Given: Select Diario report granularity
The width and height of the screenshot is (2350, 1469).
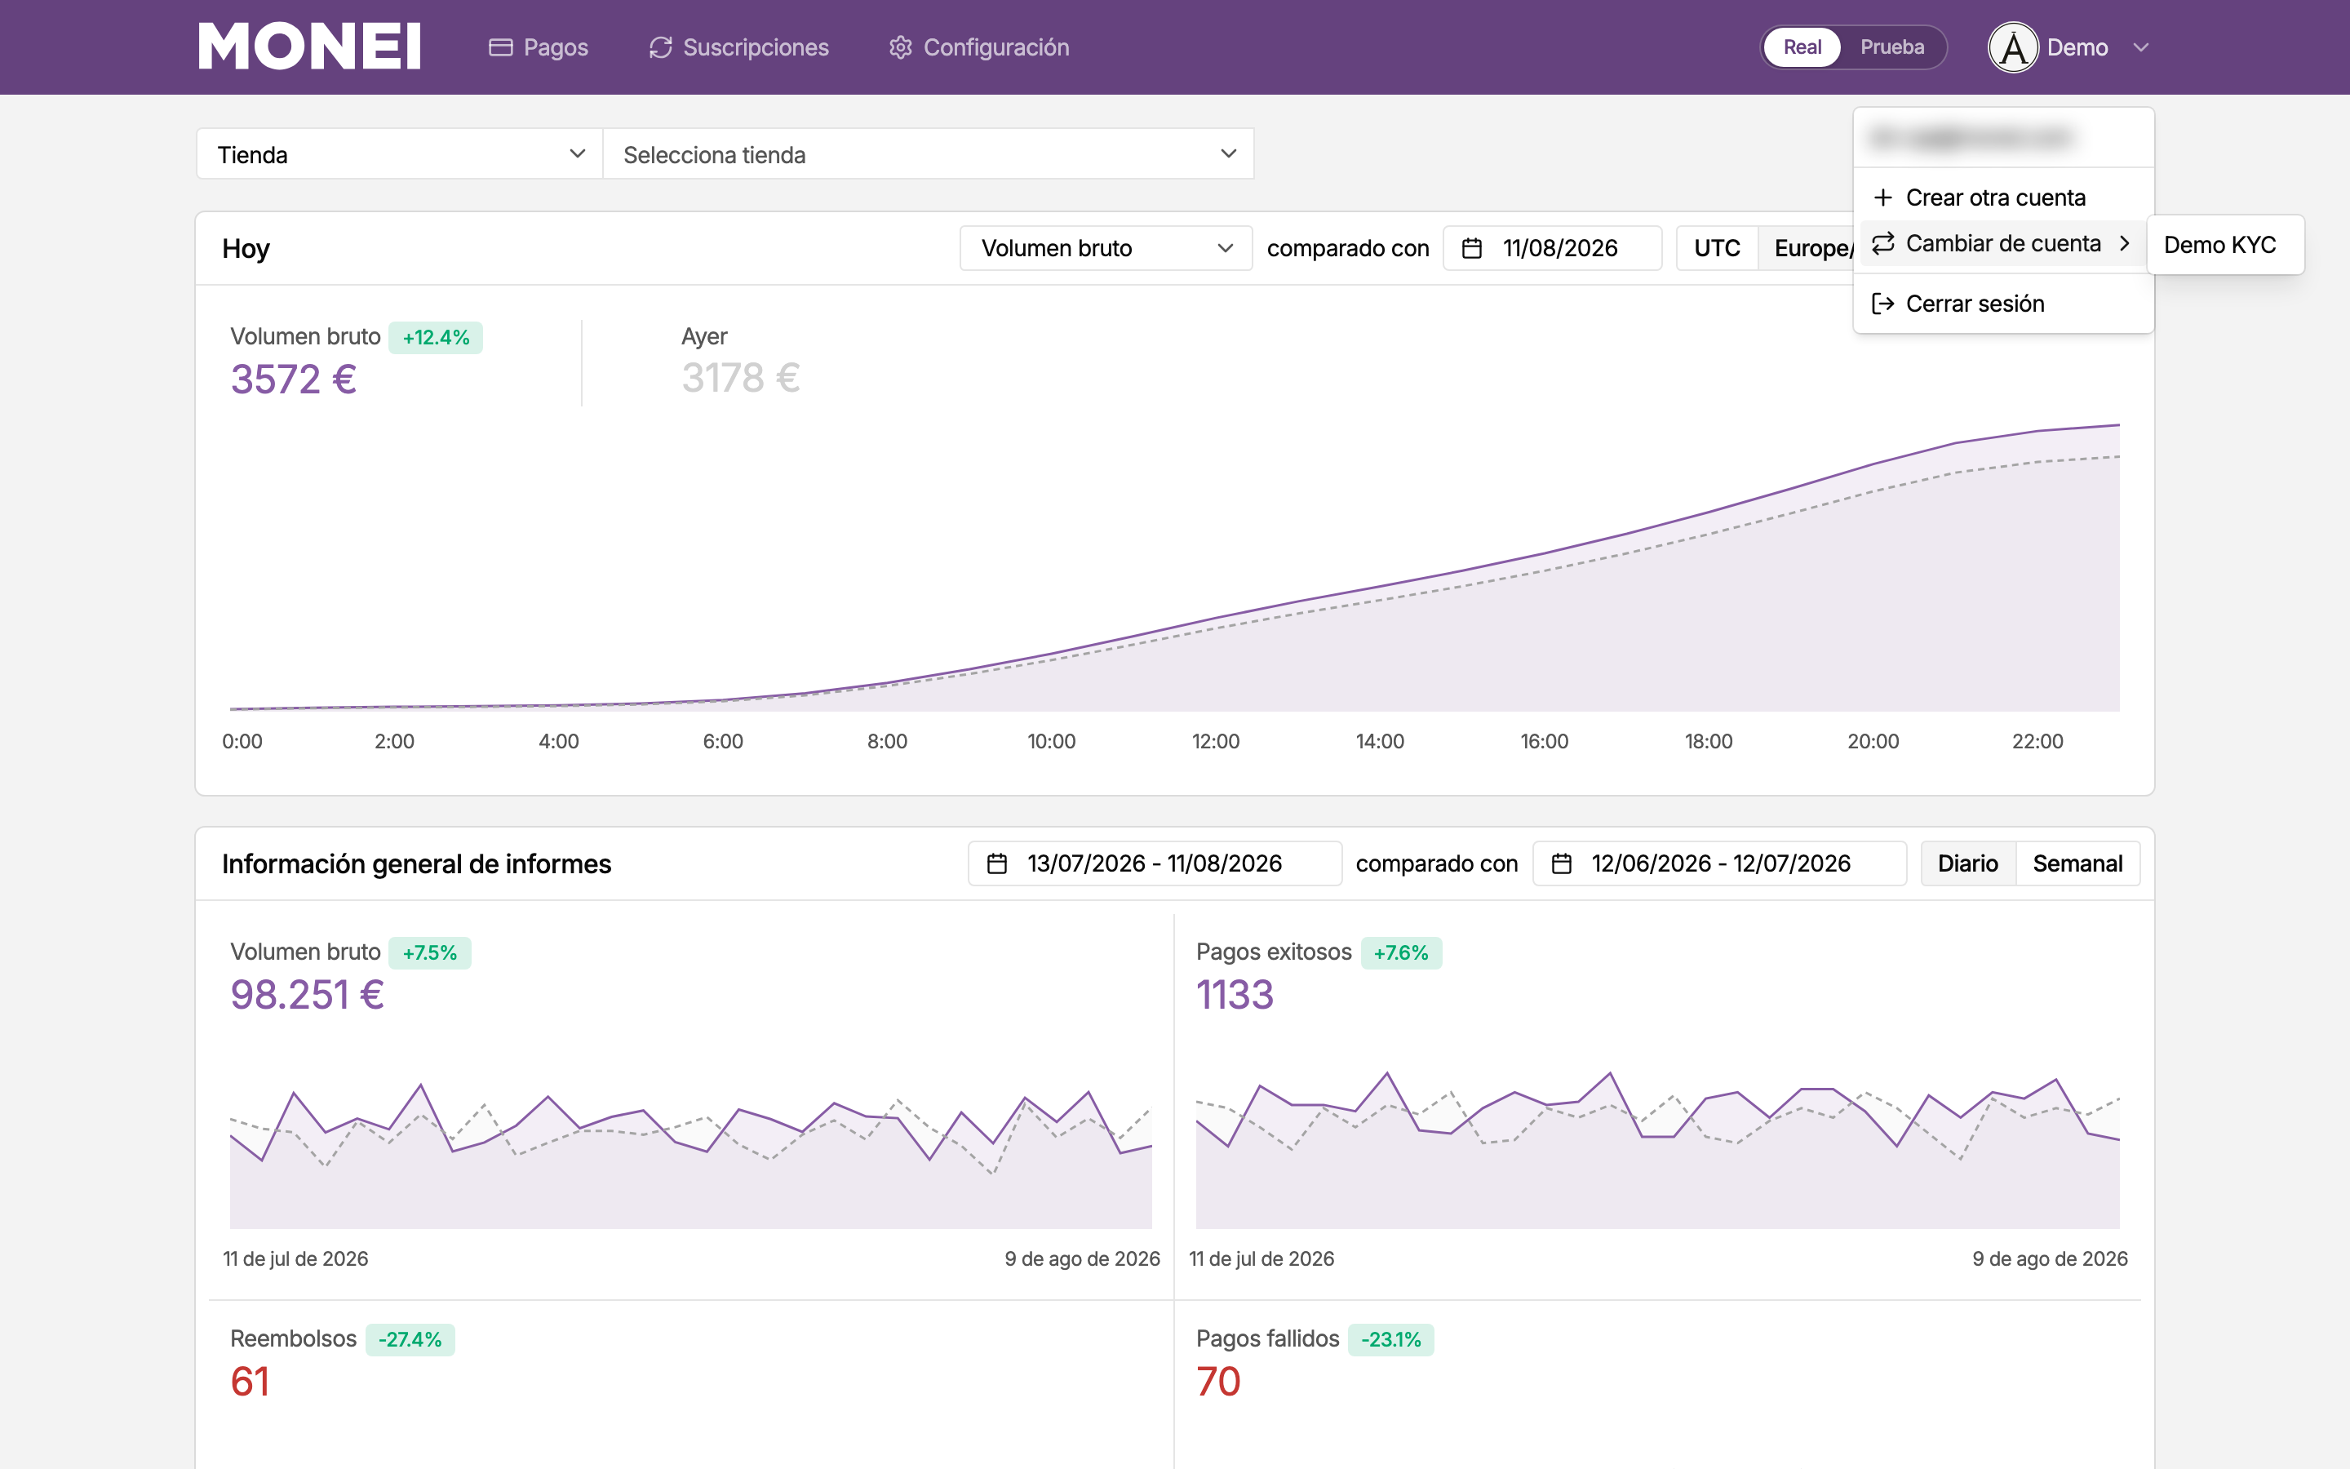Looking at the screenshot, I should [x=1968, y=863].
